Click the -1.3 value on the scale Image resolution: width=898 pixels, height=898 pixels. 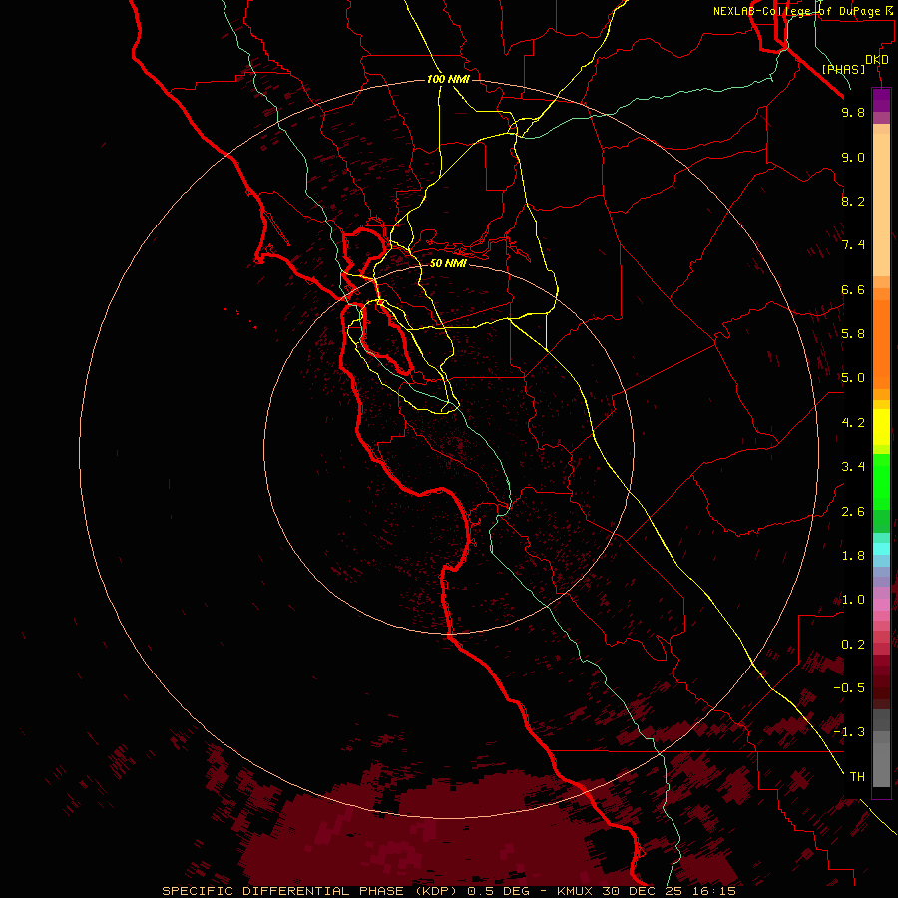pyautogui.click(x=849, y=732)
